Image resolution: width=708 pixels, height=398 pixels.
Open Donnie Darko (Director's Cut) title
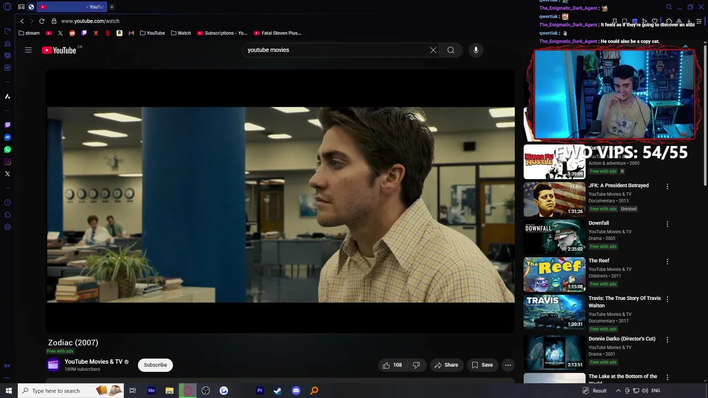tap(622, 338)
